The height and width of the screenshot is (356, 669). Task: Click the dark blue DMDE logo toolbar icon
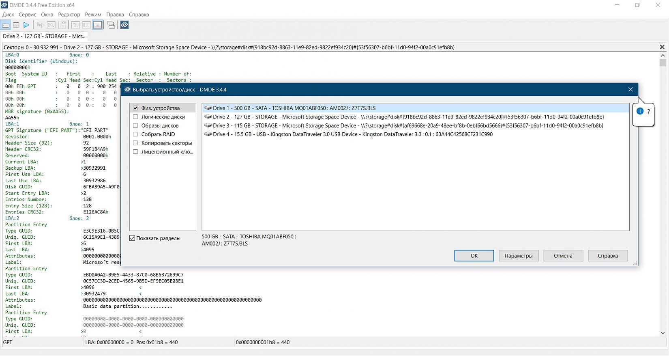click(x=124, y=25)
